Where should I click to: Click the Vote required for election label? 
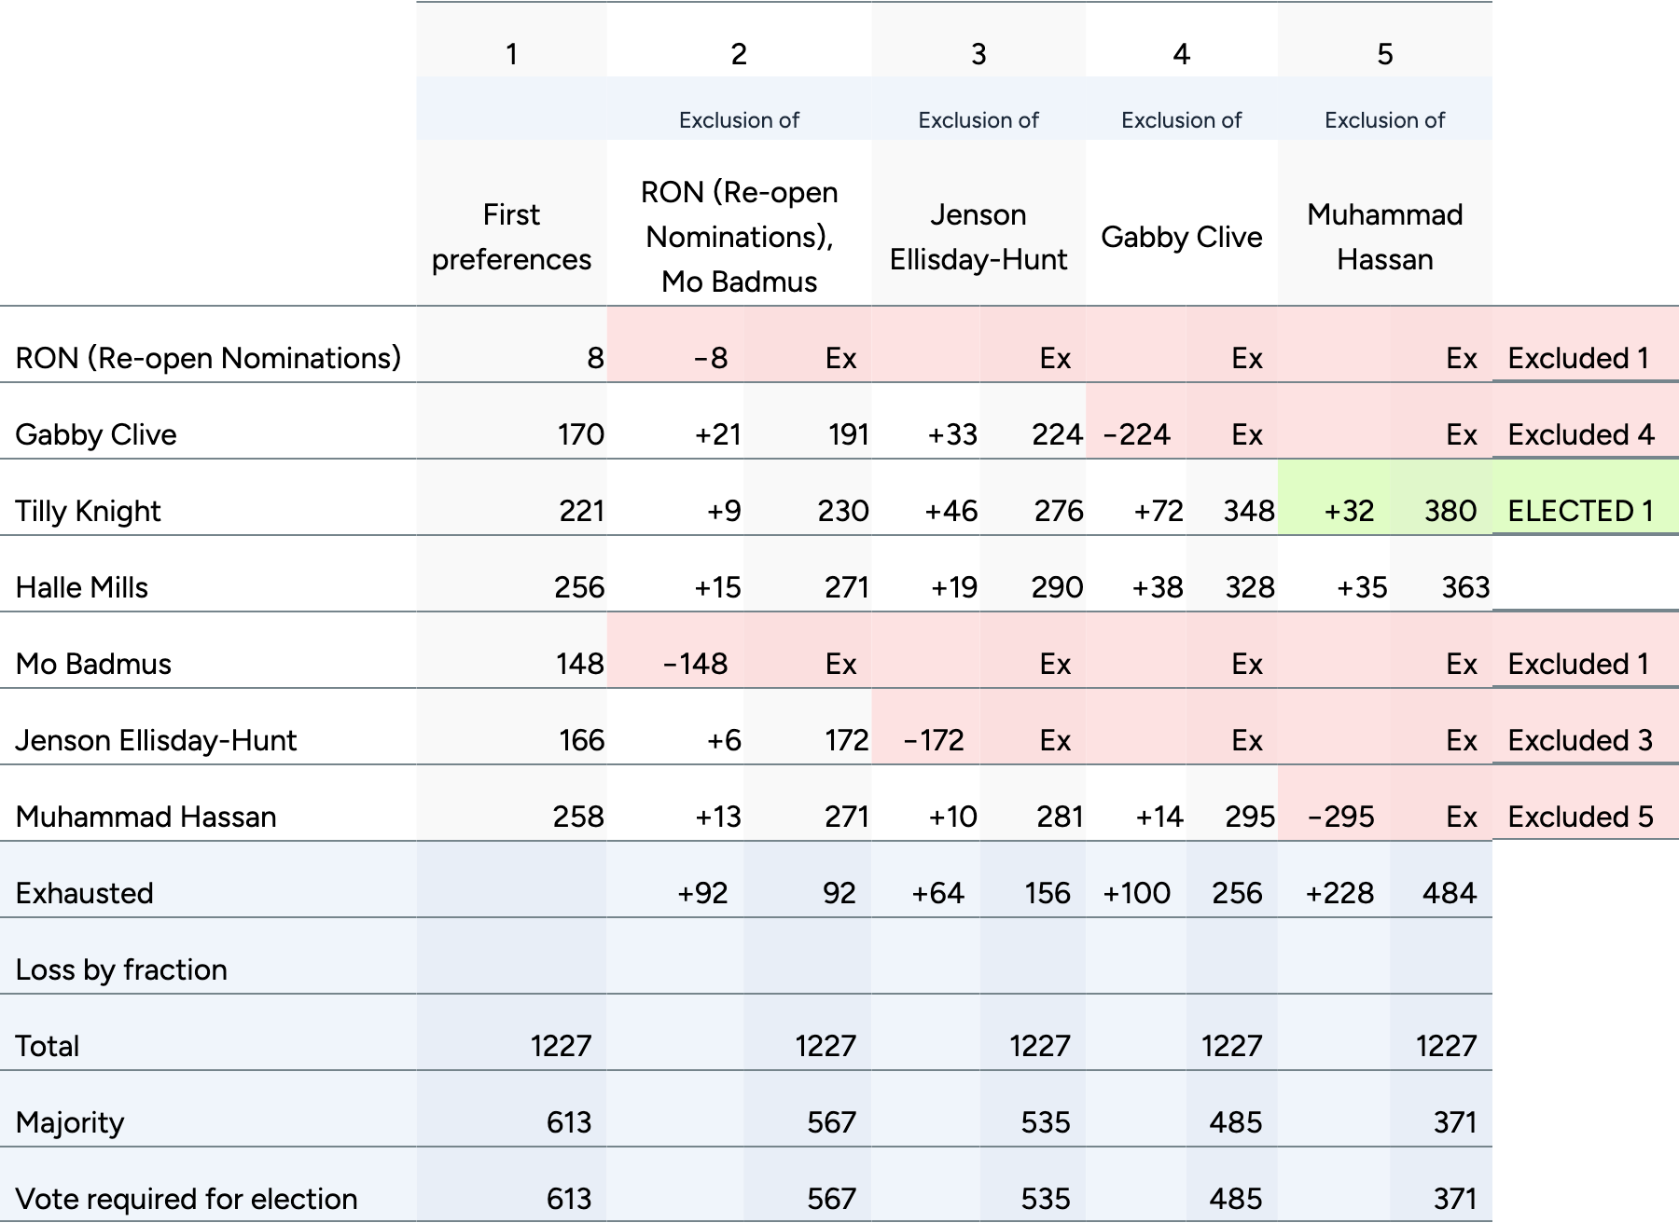point(187,1199)
